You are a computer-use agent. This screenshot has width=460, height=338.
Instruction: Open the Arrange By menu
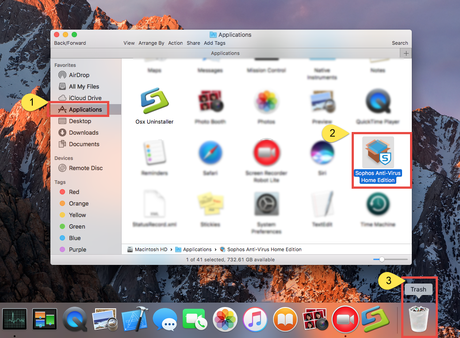[151, 43]
